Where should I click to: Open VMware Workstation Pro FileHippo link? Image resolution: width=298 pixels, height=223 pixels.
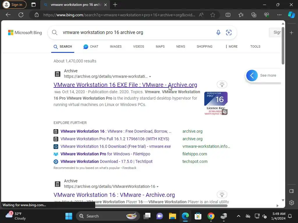coord(105,154)
